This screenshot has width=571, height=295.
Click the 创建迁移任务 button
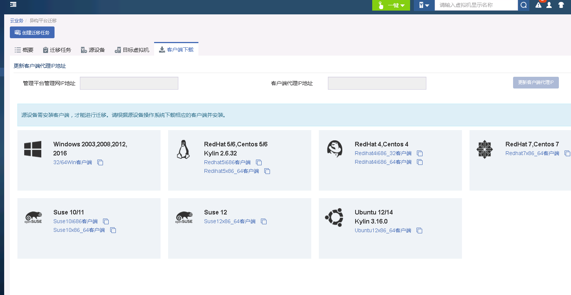tap(32, 33)
